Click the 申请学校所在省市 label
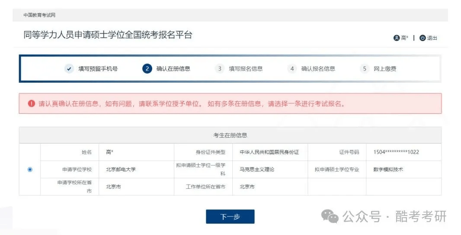461x235 pixels. click(74, 187)
